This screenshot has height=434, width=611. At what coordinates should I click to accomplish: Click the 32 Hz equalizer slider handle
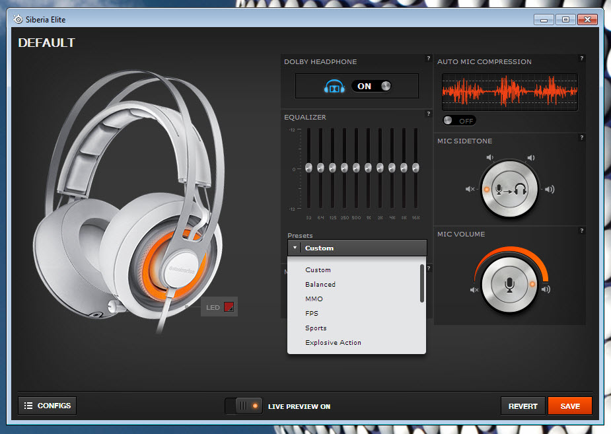click(x=308, y=168)
